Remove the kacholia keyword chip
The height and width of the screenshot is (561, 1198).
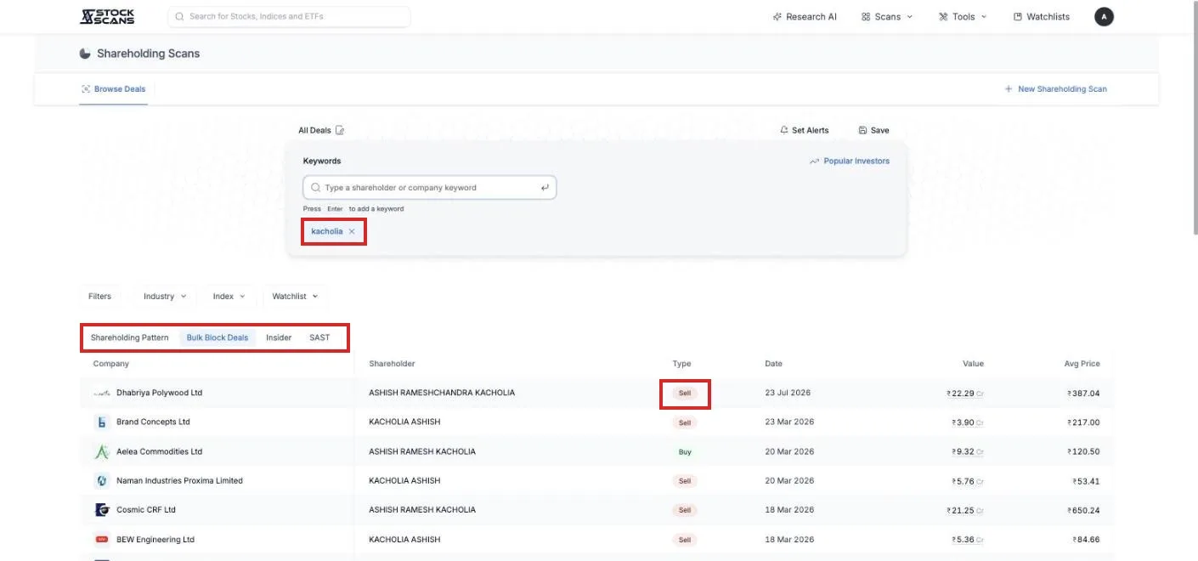[x=352, y=231]
